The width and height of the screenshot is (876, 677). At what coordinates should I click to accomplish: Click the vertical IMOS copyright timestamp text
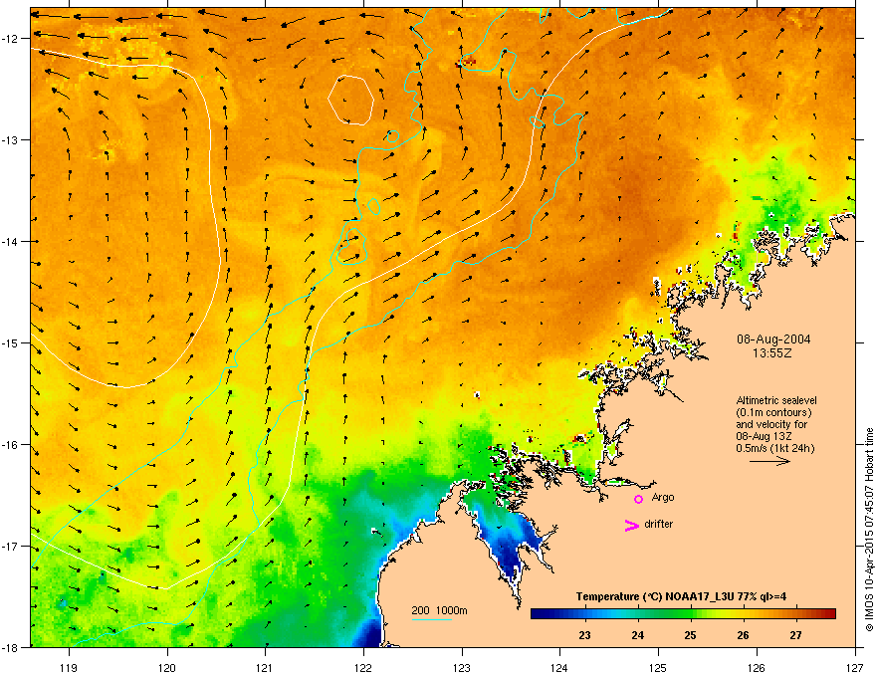(869, 530)
